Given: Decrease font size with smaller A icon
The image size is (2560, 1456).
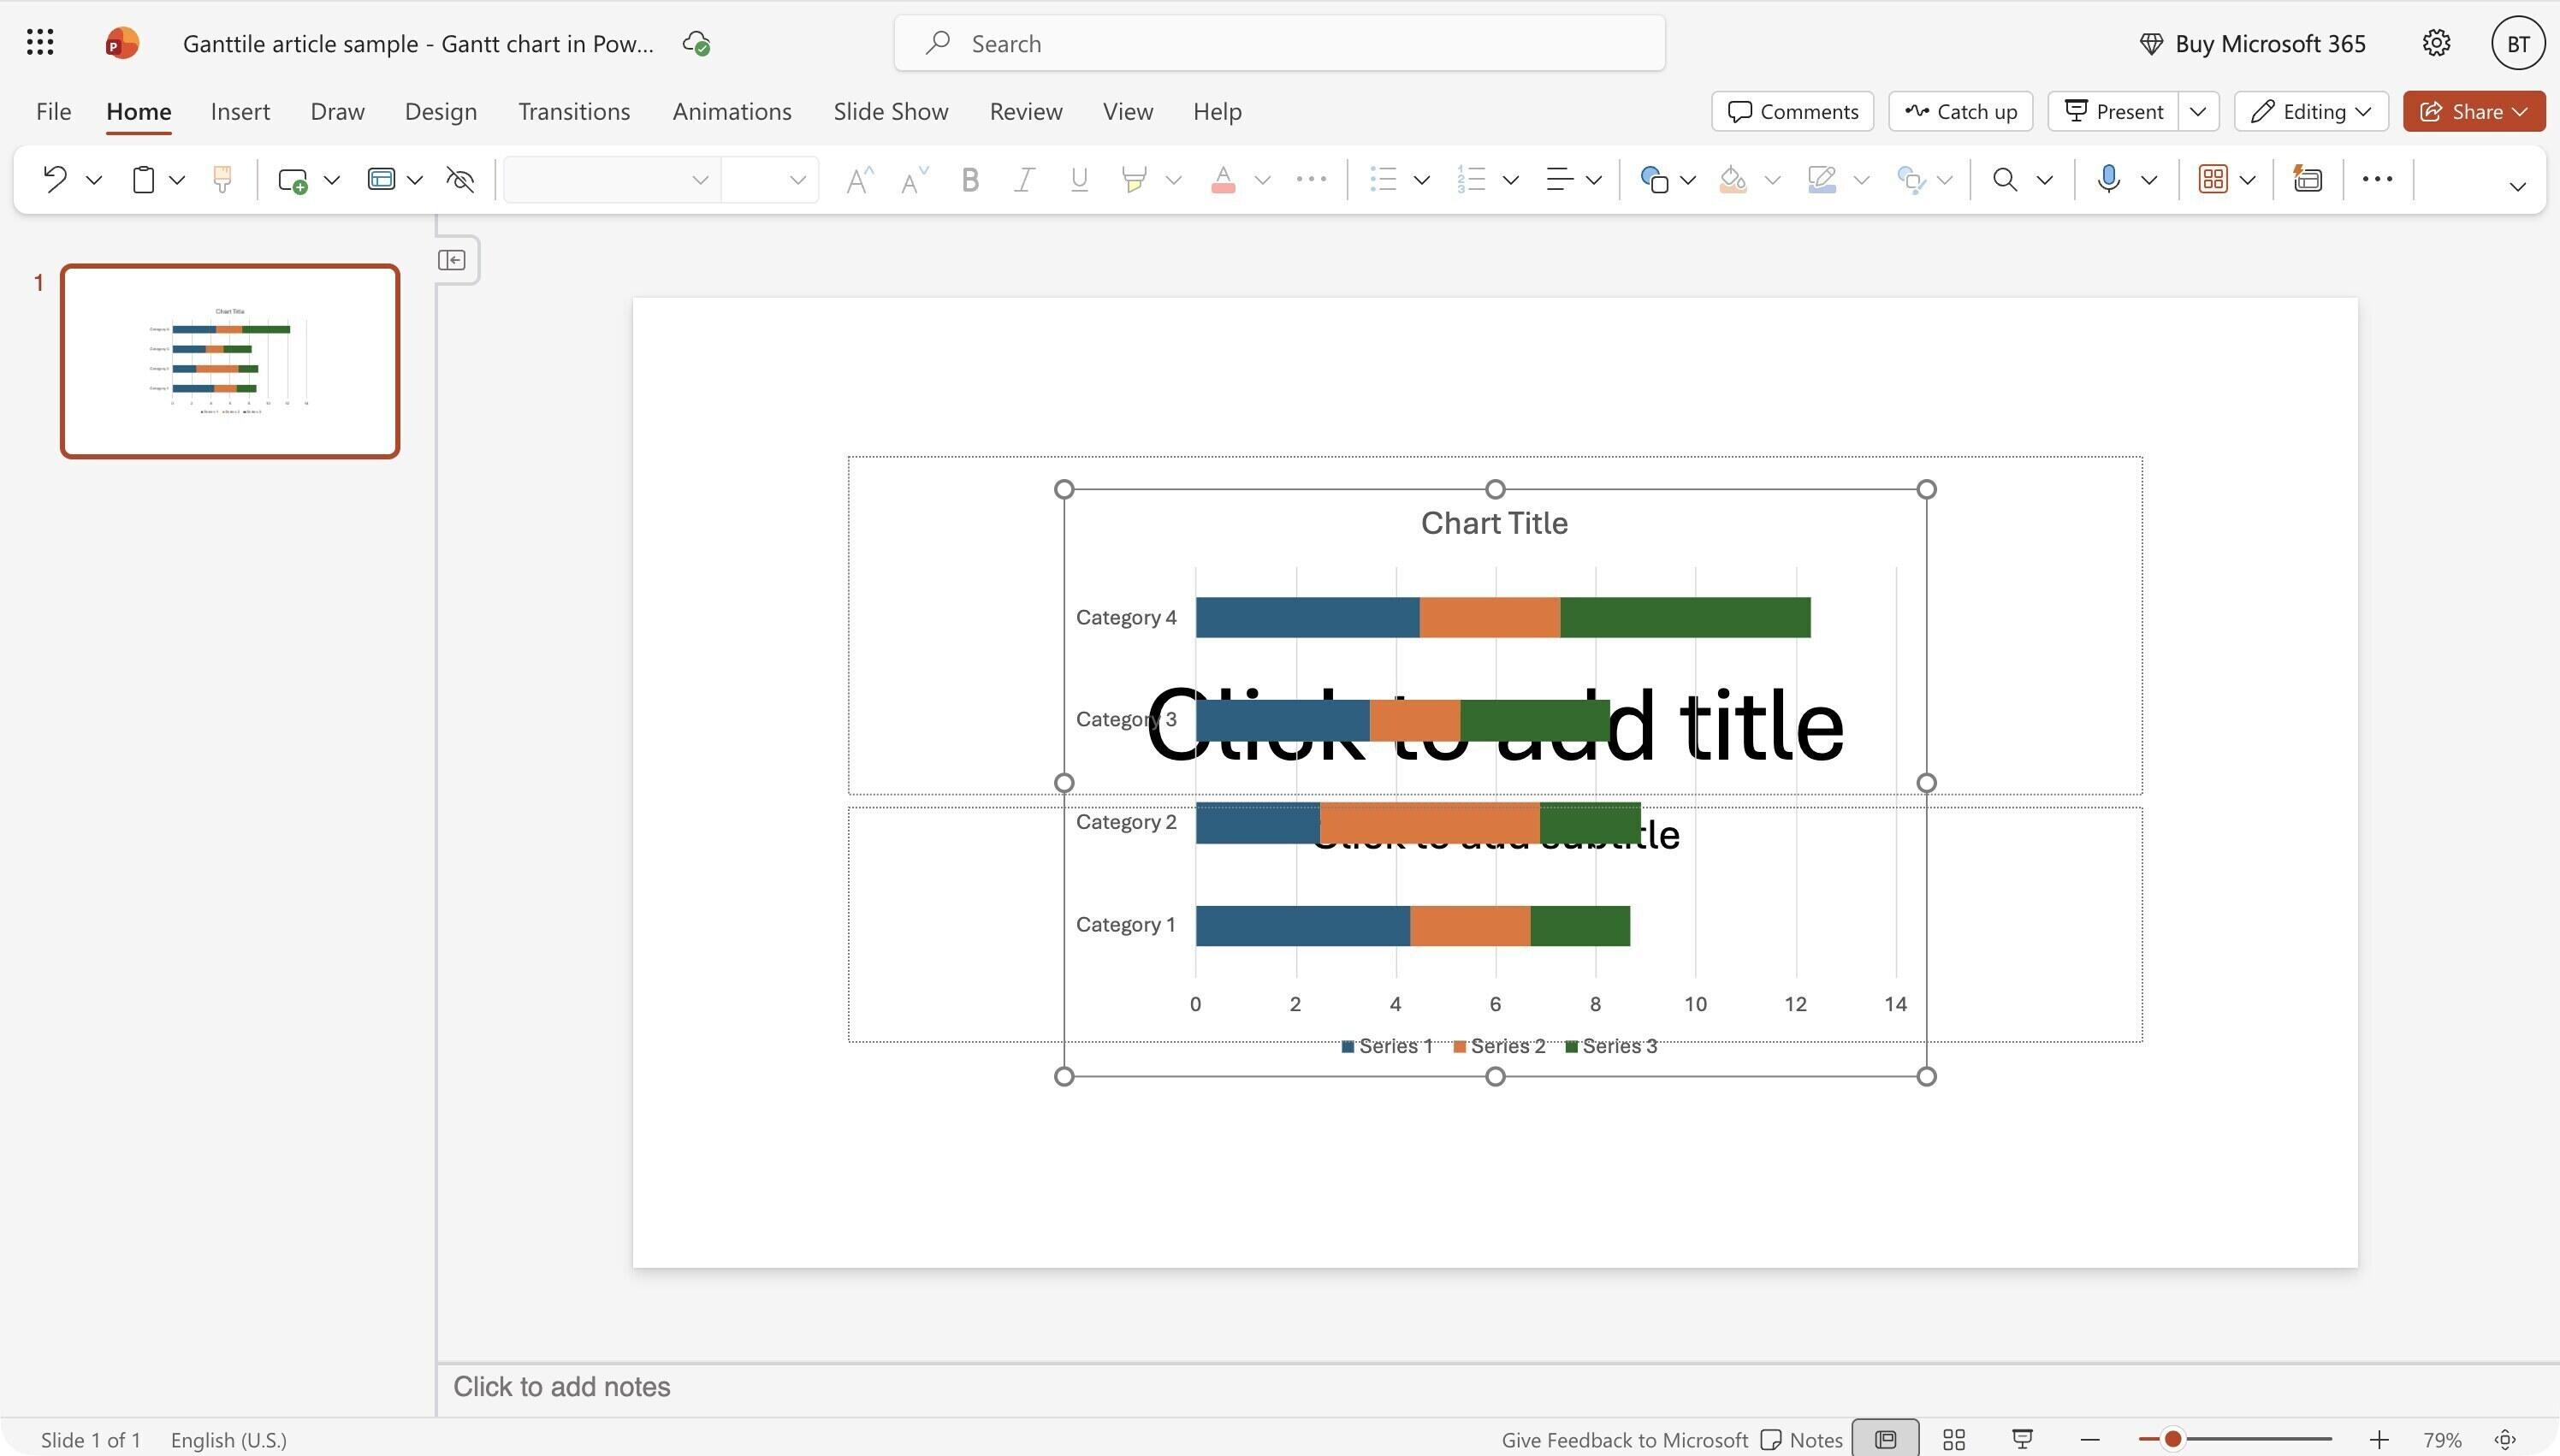Looking at the screenshot, I should (914, 180).
